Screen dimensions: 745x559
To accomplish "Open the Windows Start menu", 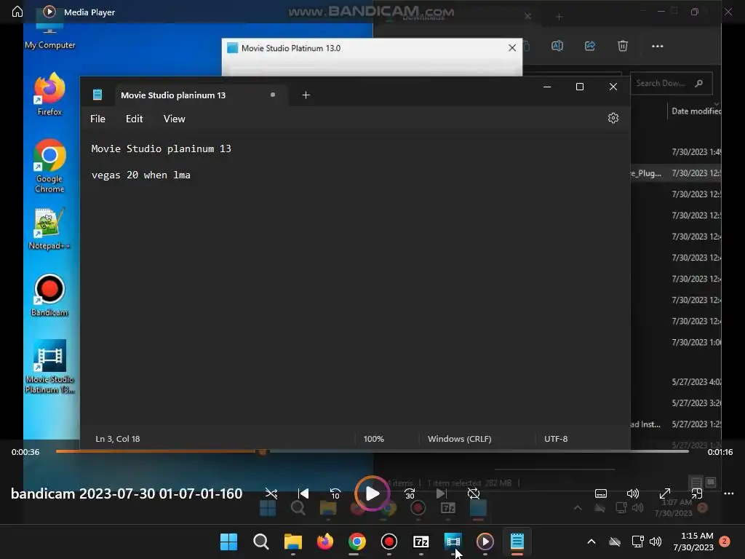I will pos(228,542).
